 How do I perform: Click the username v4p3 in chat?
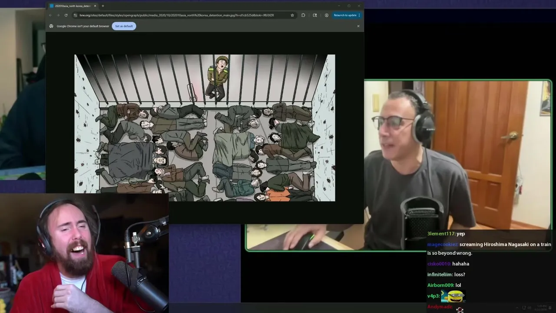coord(434,296)
